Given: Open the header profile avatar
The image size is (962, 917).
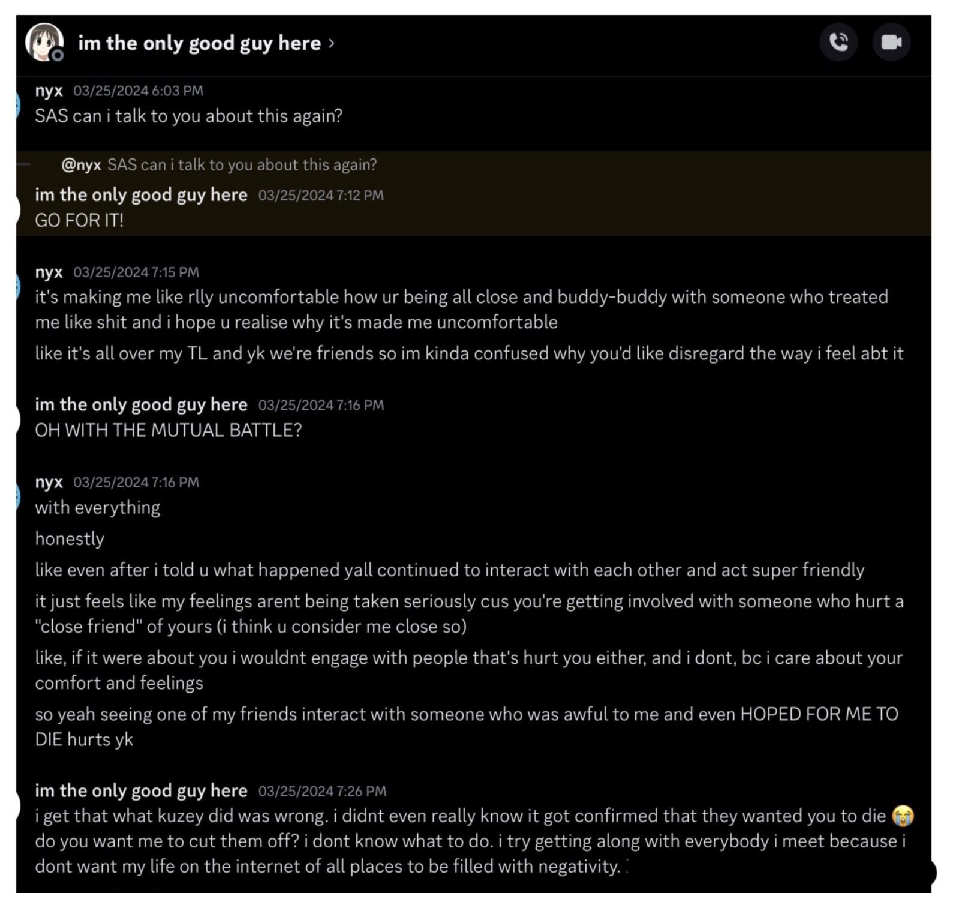Looking at the screenshot, I should tap(44, 43).
